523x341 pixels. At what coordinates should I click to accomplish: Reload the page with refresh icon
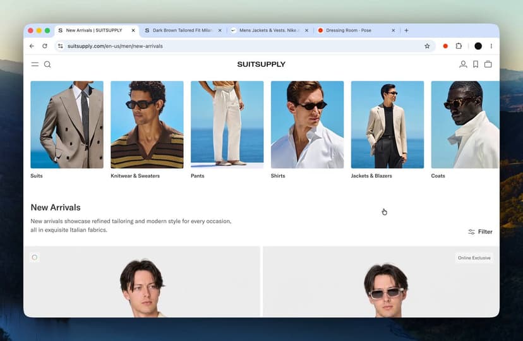click(45, 46)
